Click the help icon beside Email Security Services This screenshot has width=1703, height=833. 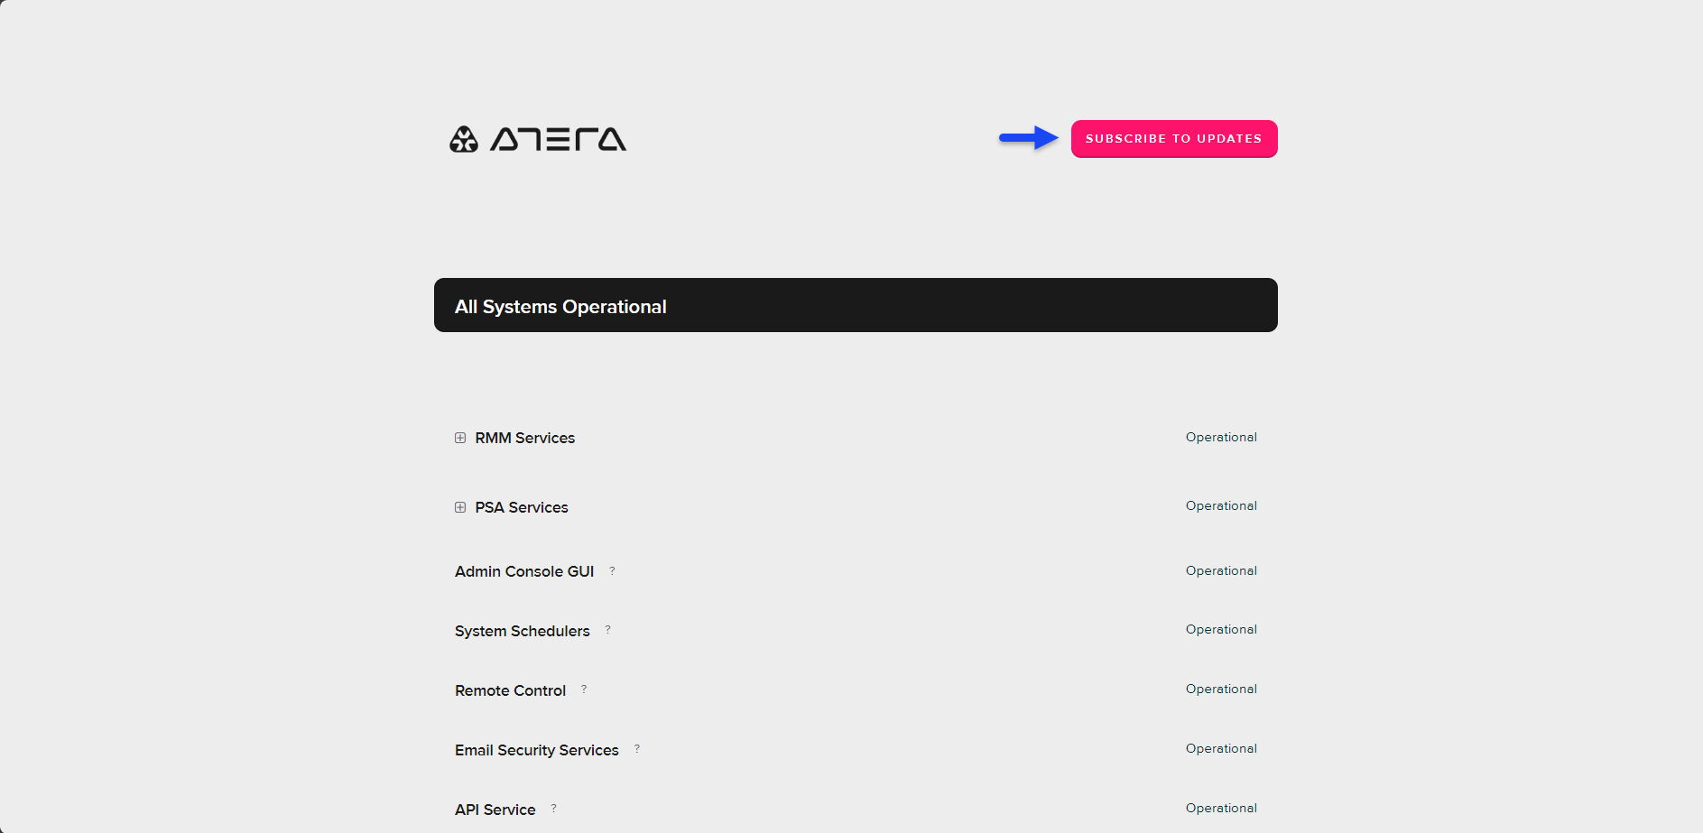coord(637,748)
